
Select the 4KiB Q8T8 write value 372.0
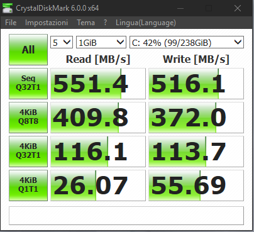click(196, 118)
